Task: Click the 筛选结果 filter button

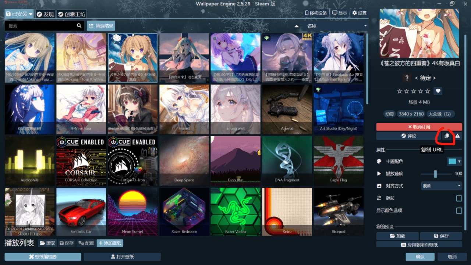Action: (x=101, y=26)
